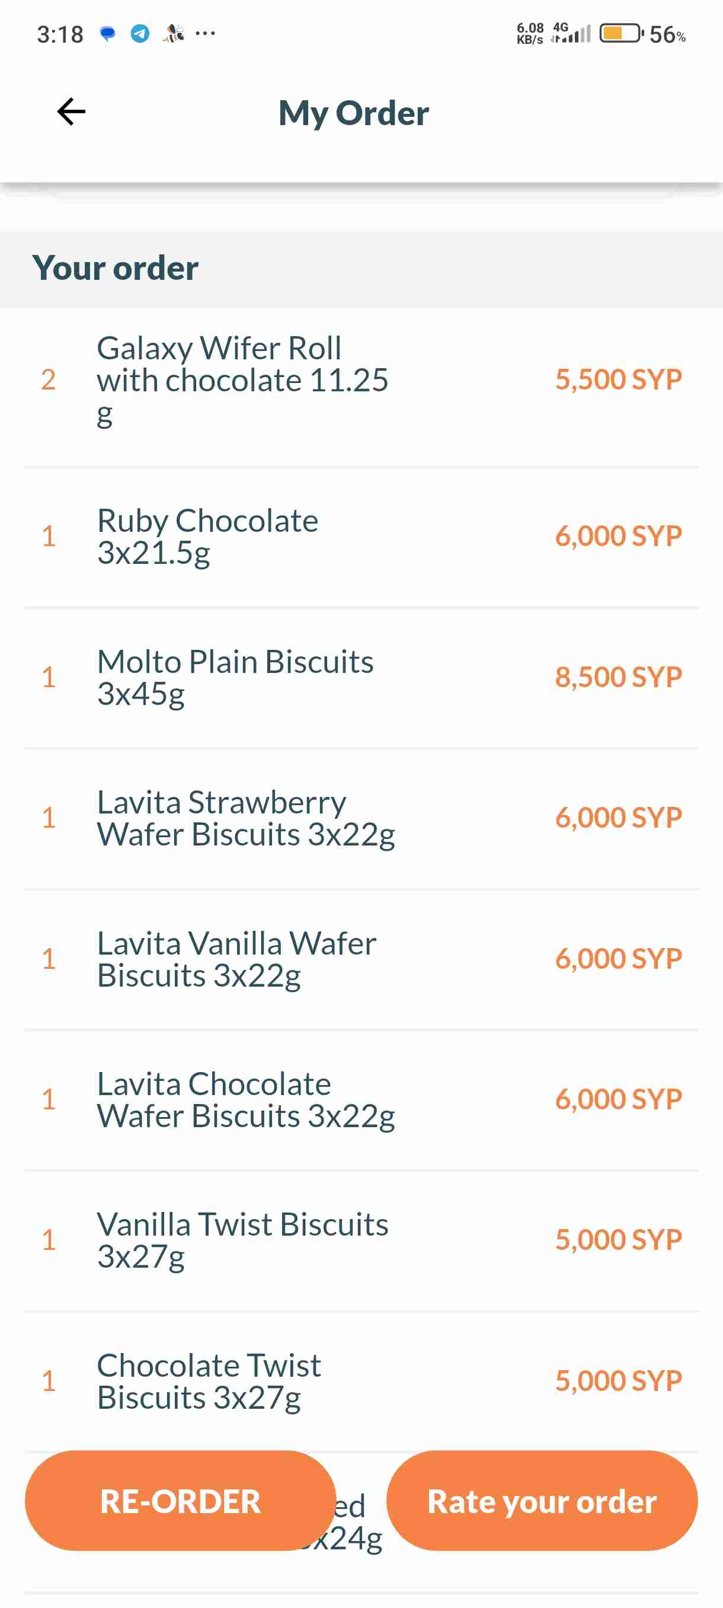This screenshot has height=1608, width=723.
Task: Select Vanilla Twist Biscuits 3x27g
Action: pyautogui.click(x=242, y=1240)
